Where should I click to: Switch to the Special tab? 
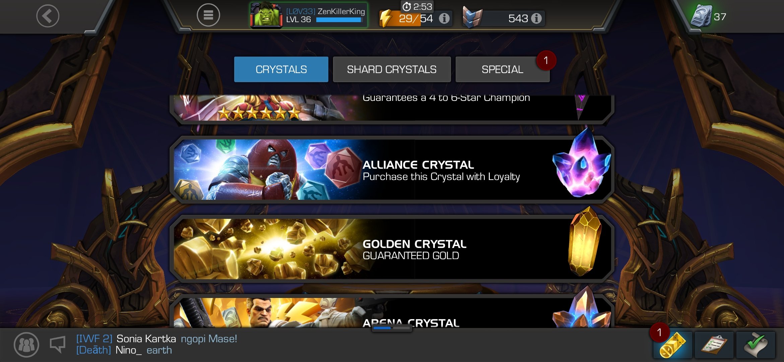502,69
